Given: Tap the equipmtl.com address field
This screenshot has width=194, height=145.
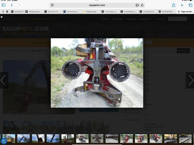Looking at the screenshot, I should point(97,5).
